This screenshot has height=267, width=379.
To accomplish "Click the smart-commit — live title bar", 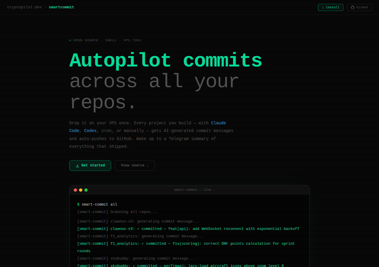I will point(192,190).
